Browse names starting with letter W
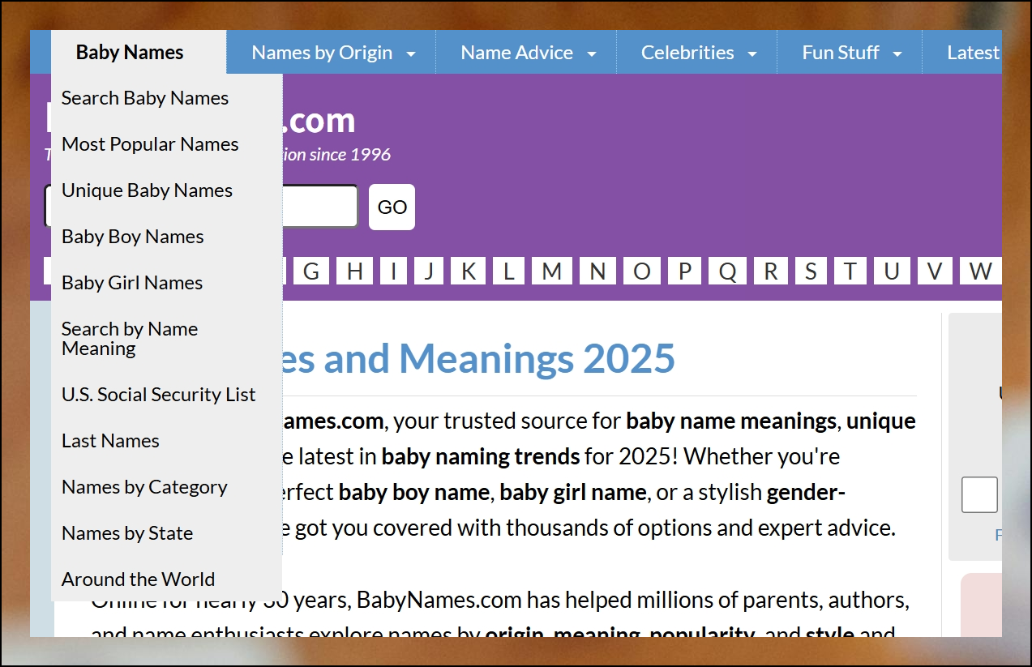The width and height of the screenshot is (1032, 667). tap(980, 271)
